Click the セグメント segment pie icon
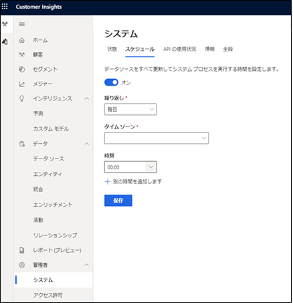293x303 pixels. point(22,70)
